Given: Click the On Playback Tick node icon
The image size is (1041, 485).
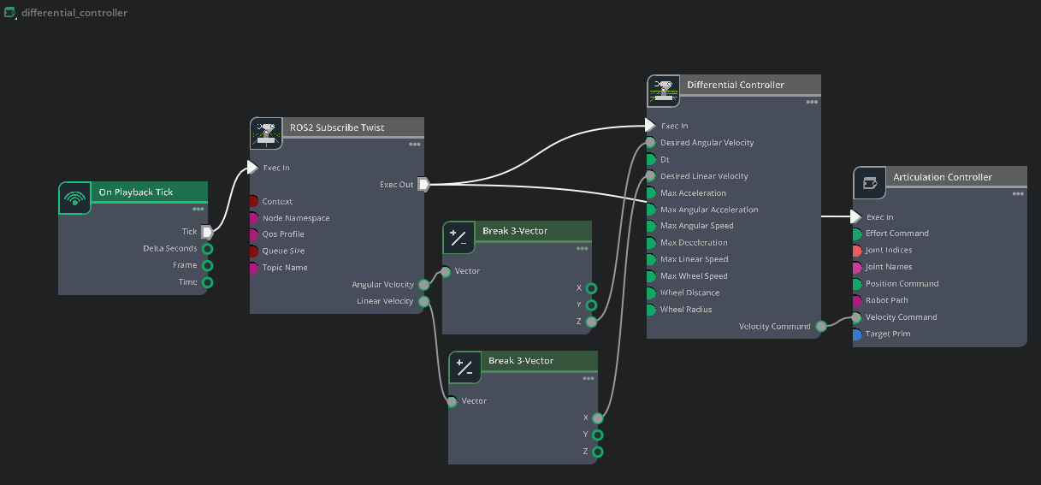Looking at the screenshot, I should 74,198.
